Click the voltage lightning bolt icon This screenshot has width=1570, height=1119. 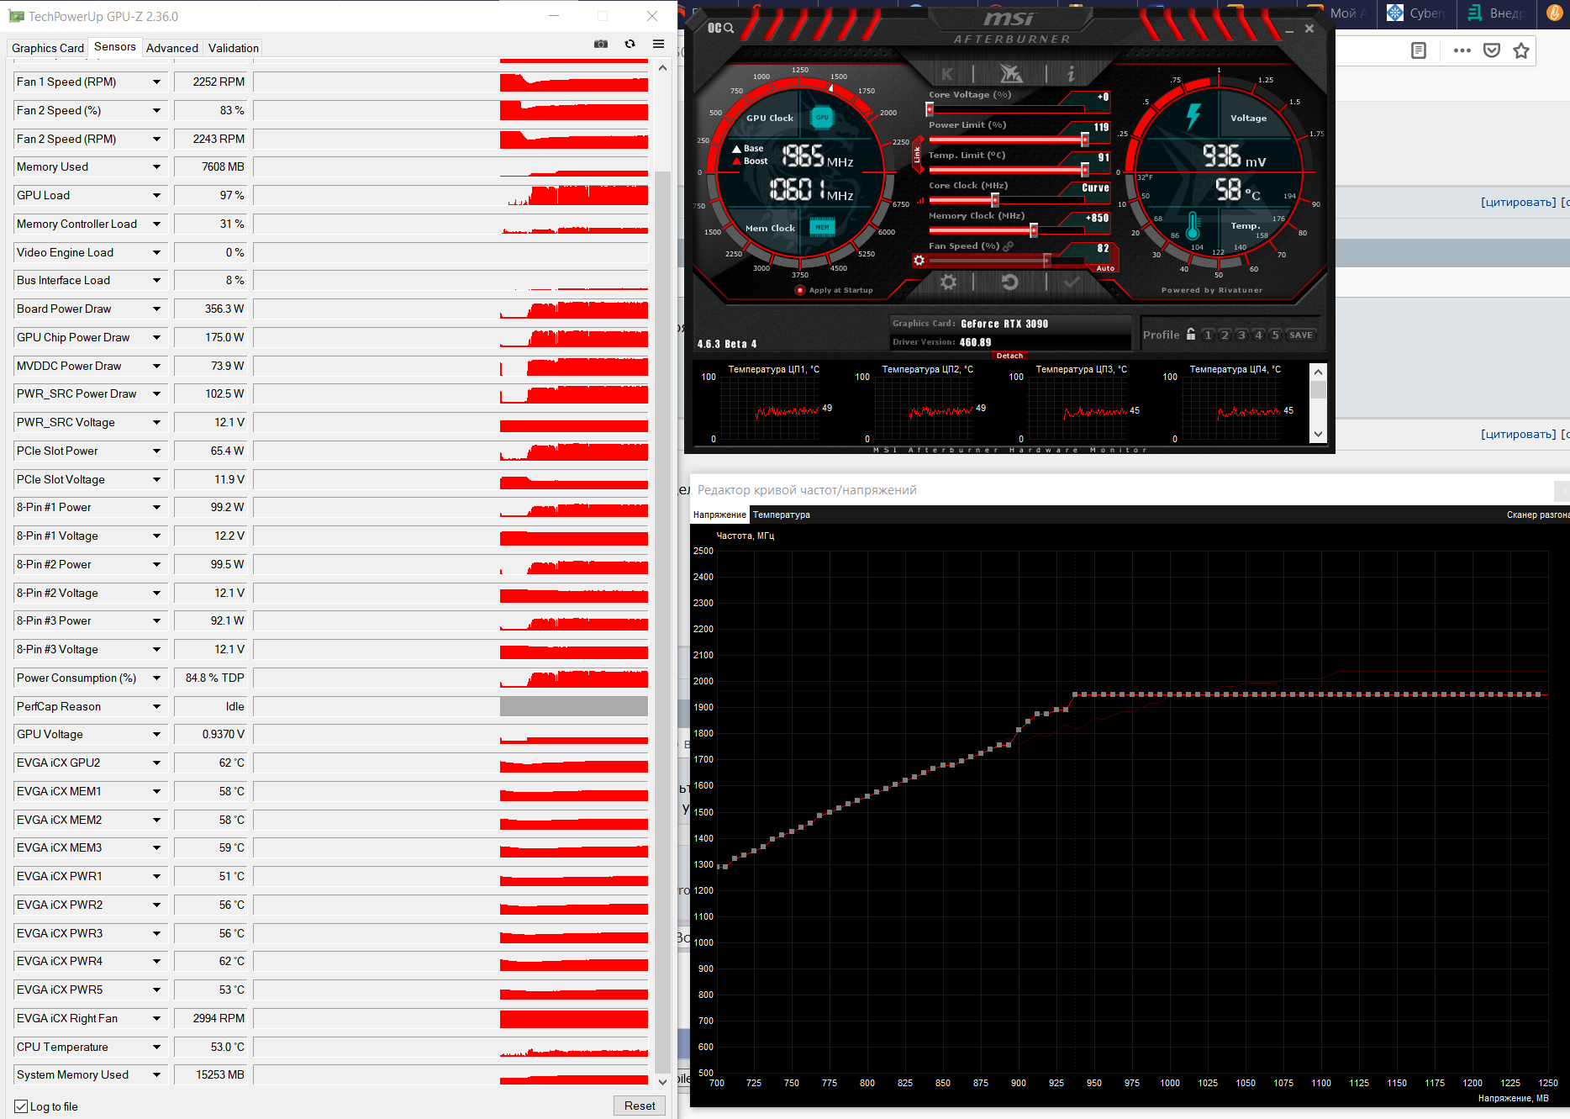point(1193,116)
